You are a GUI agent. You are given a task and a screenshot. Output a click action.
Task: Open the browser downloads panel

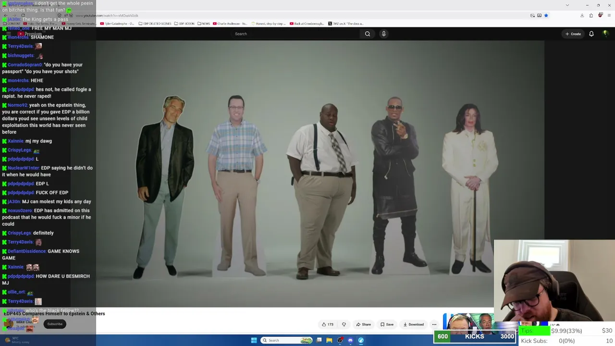582,15
